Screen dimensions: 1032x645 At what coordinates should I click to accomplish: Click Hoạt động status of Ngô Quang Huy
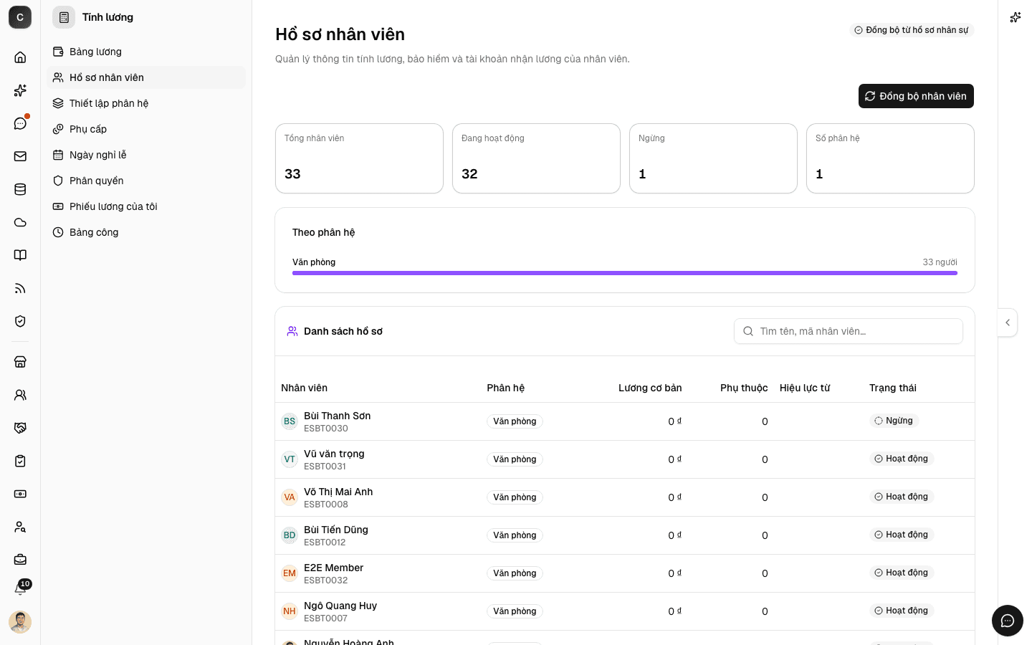coord(902,611)
